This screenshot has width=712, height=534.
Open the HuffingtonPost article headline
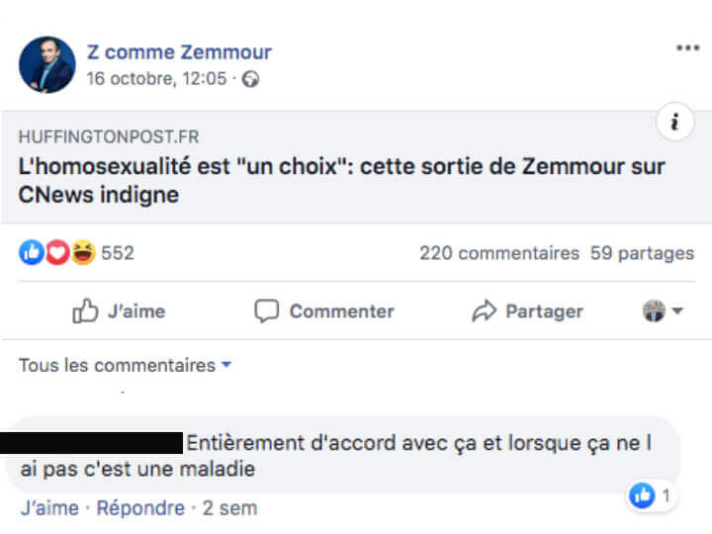coord(341,180)
